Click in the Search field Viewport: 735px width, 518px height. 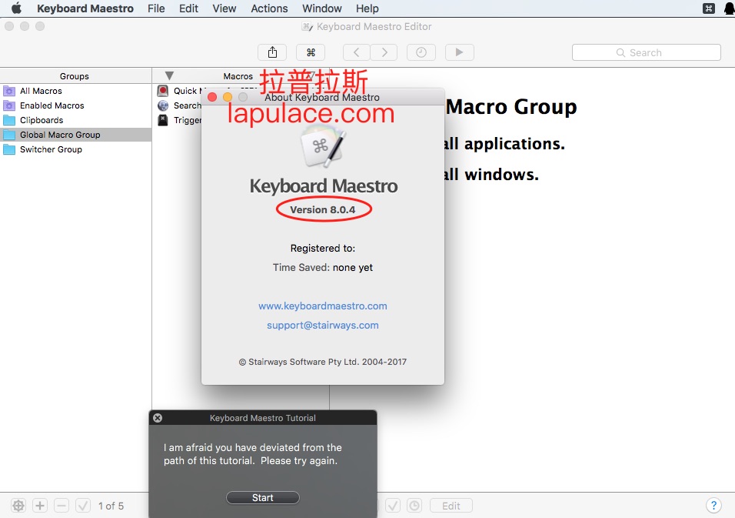click(x=646, y=52)
